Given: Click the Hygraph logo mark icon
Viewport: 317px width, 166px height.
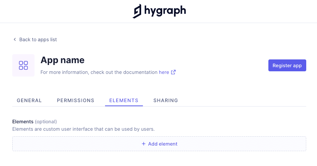Looking at the screenshot, I should tap(137, 11).
